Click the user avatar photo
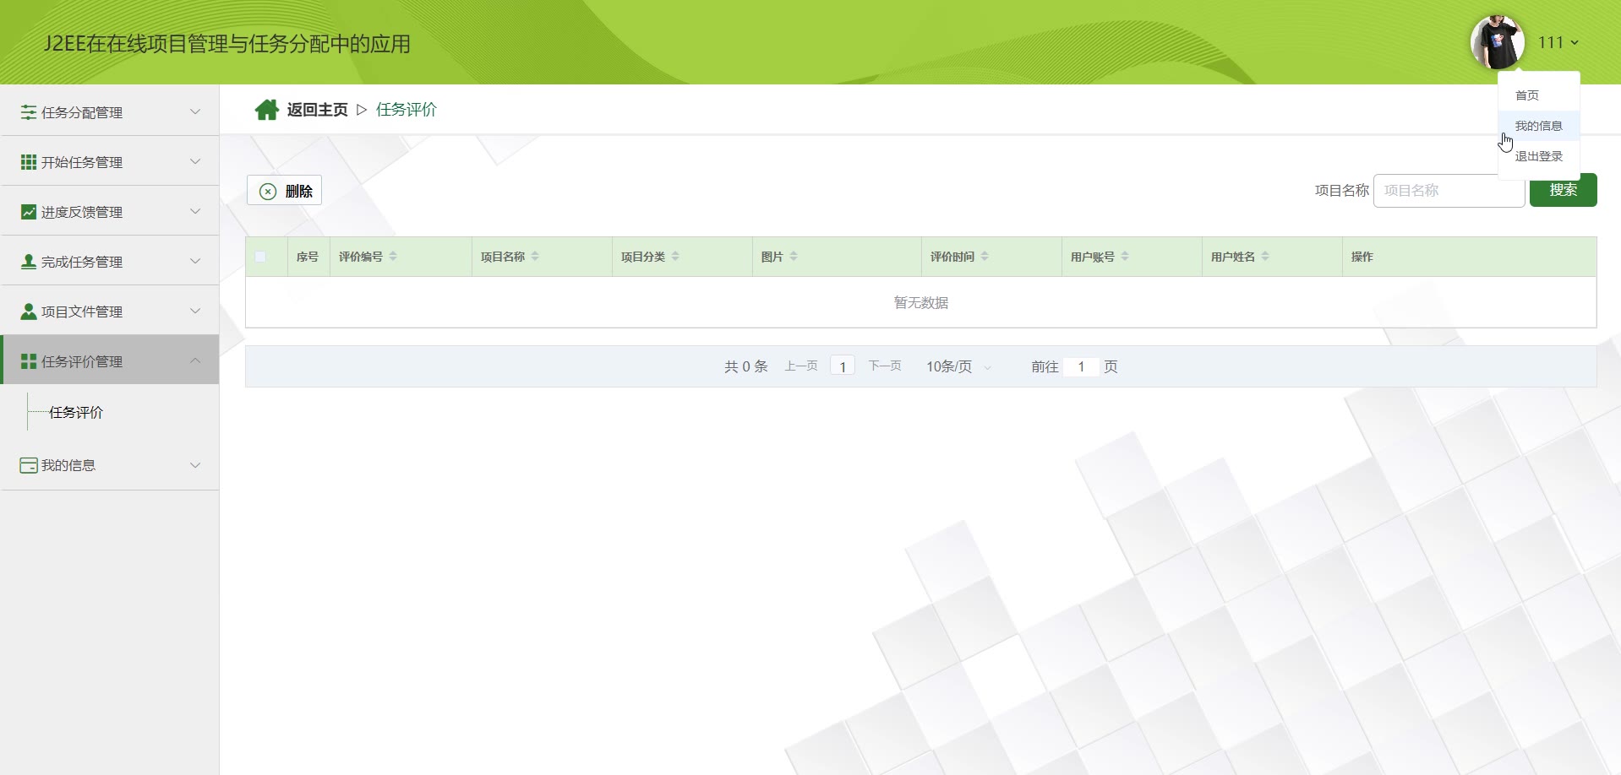 pos(1497,42)
